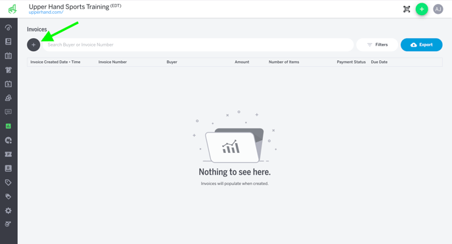This screenshot has width=452, height=244.
Task: Open the calendar icon in sidebar
Action: pos(9,56)
